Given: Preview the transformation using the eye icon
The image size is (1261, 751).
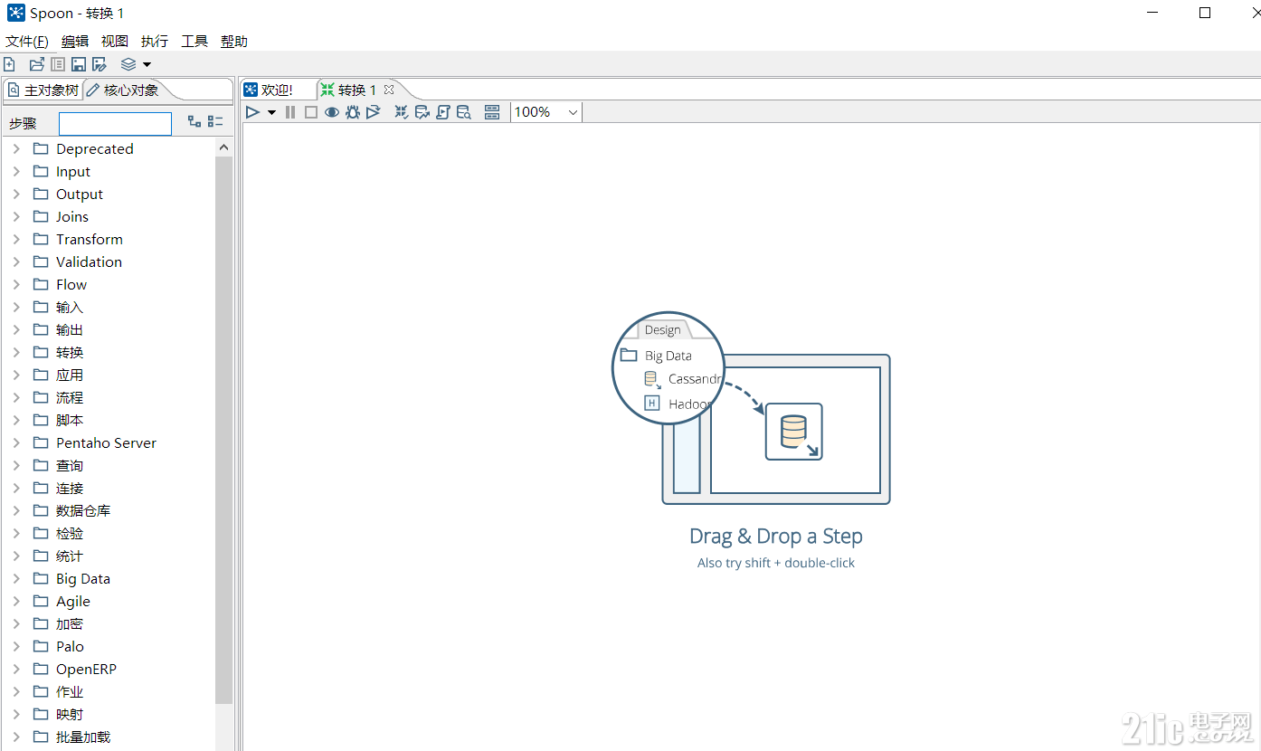Looking at the screenshot, I should pos(332,112).
